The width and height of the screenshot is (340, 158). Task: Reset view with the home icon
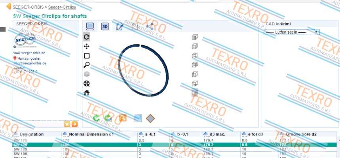[x=87, y=93]
